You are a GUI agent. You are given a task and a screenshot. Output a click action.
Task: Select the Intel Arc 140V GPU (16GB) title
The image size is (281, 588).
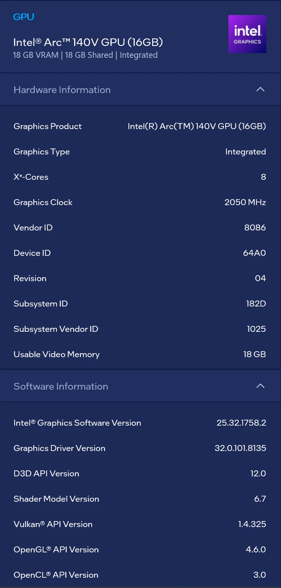(x=88, y=42)
